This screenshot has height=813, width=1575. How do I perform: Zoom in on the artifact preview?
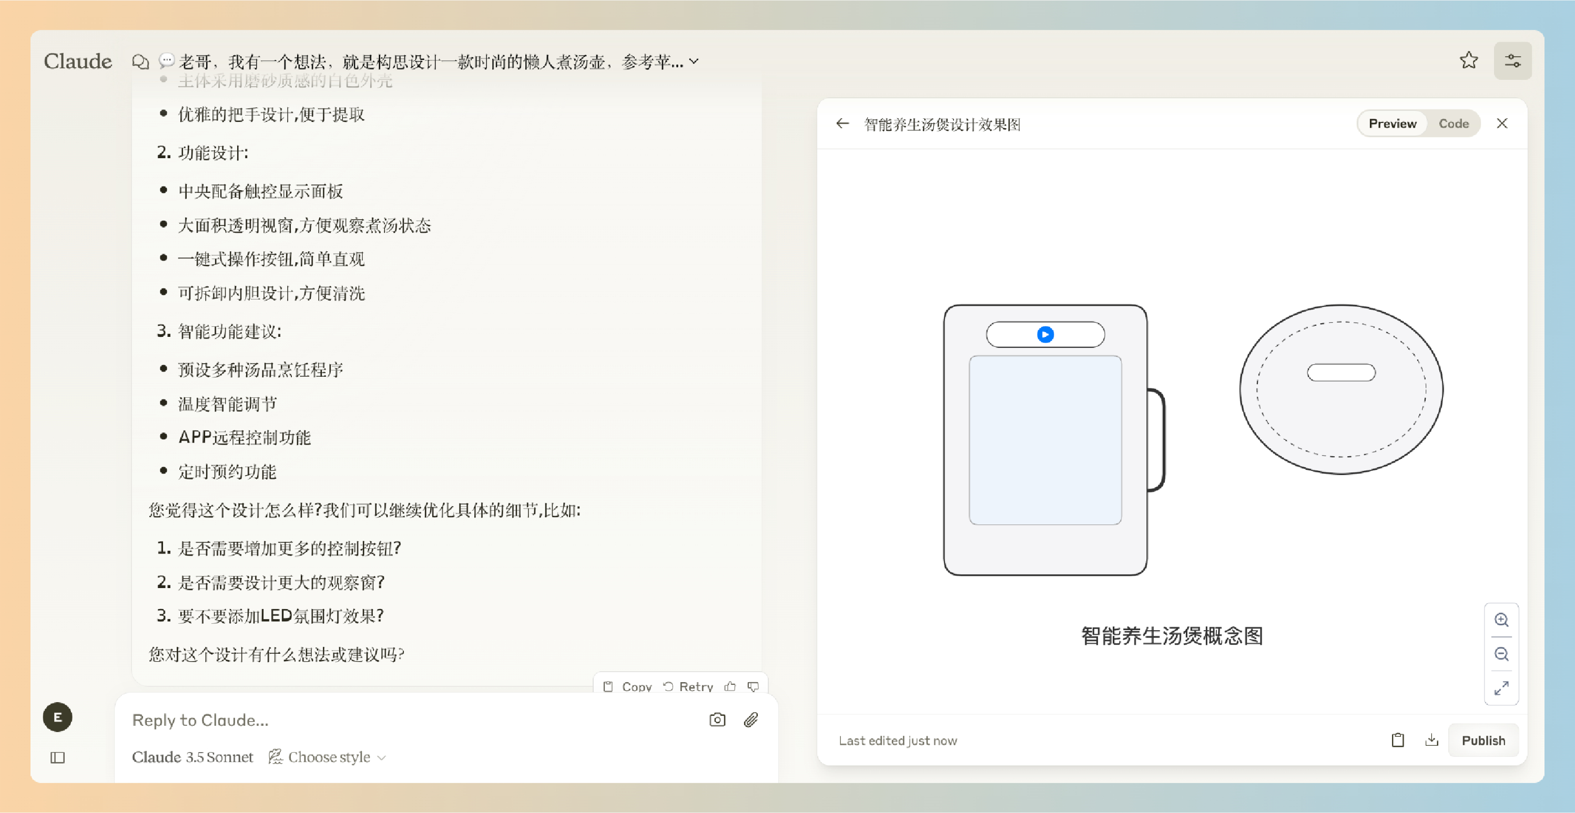pyautogui.click(x=1501, y=620)
